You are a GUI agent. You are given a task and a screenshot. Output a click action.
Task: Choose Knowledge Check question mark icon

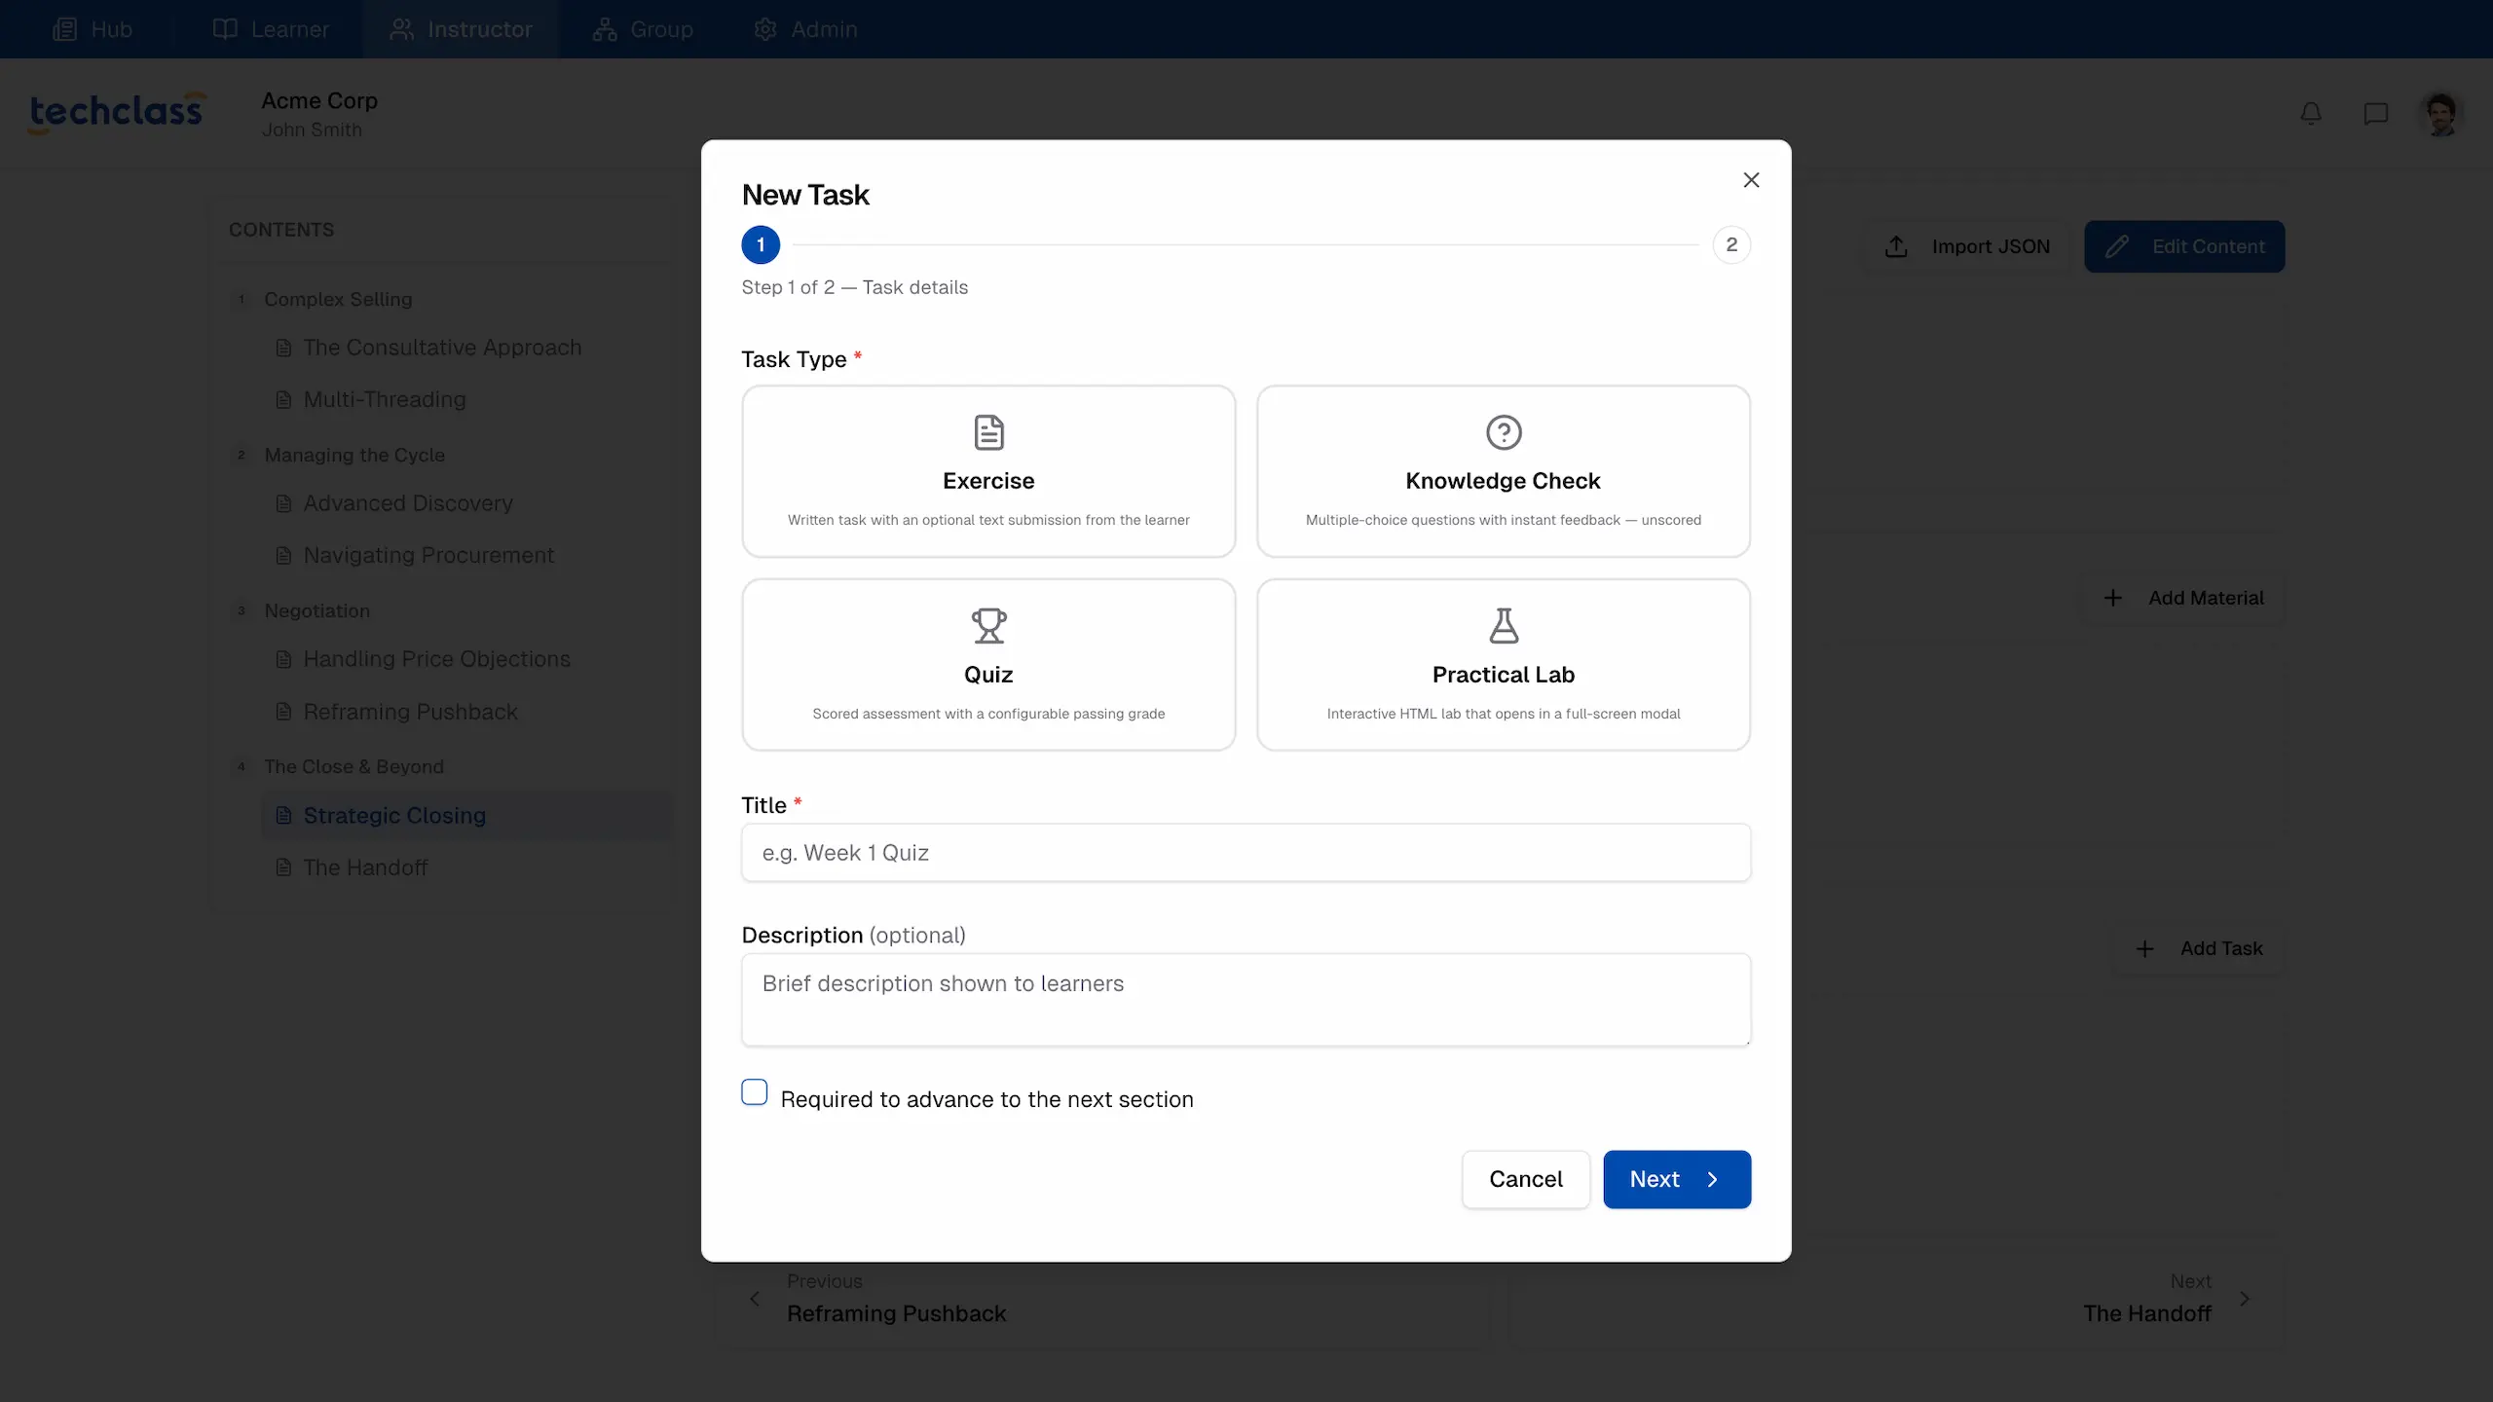pyautogui.click(x=1503, y=432)
